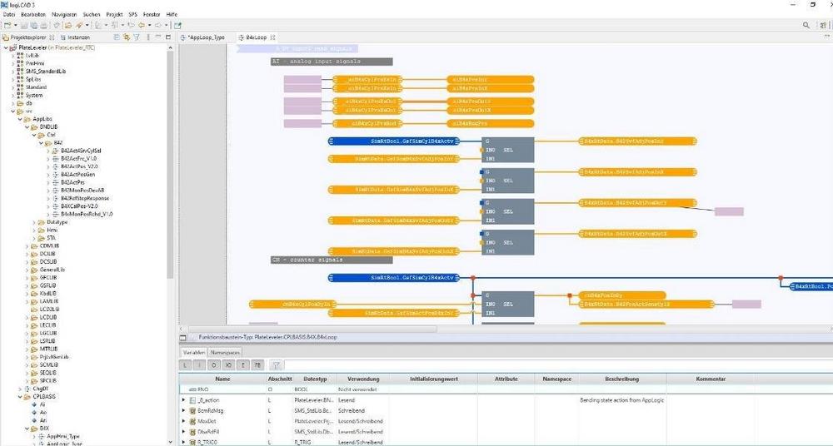Open the Projektexplorer view menu icon

pos(148,37)
